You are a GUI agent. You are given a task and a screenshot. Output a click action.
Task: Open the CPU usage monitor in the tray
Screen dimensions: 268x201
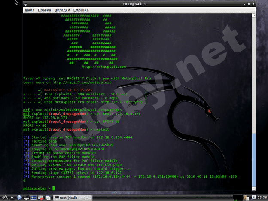[238, 198]
